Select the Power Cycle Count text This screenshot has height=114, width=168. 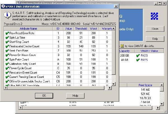point(20,68)
